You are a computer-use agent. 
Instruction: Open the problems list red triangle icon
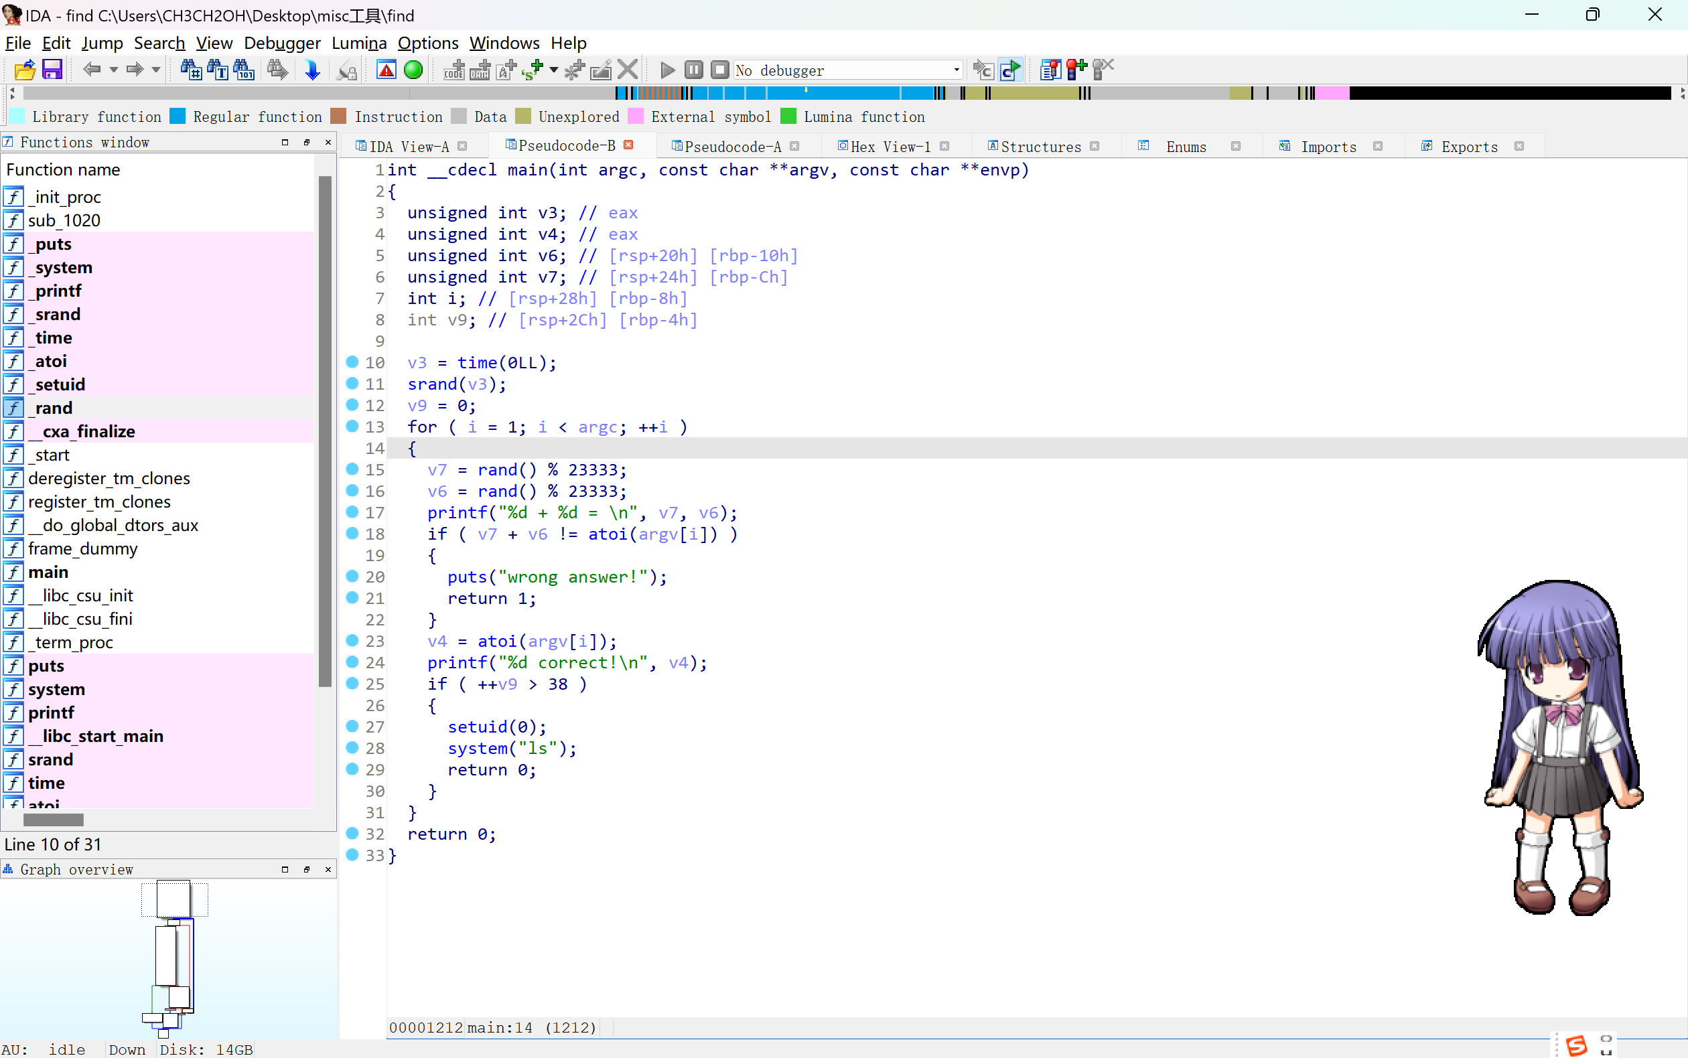tap(386, 70)
